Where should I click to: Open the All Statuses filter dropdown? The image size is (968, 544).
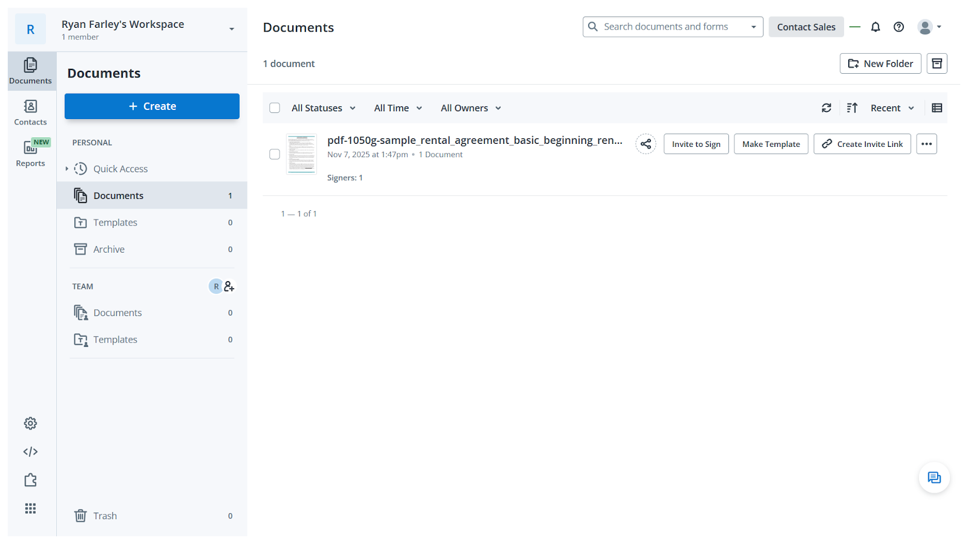coord(322,108)
